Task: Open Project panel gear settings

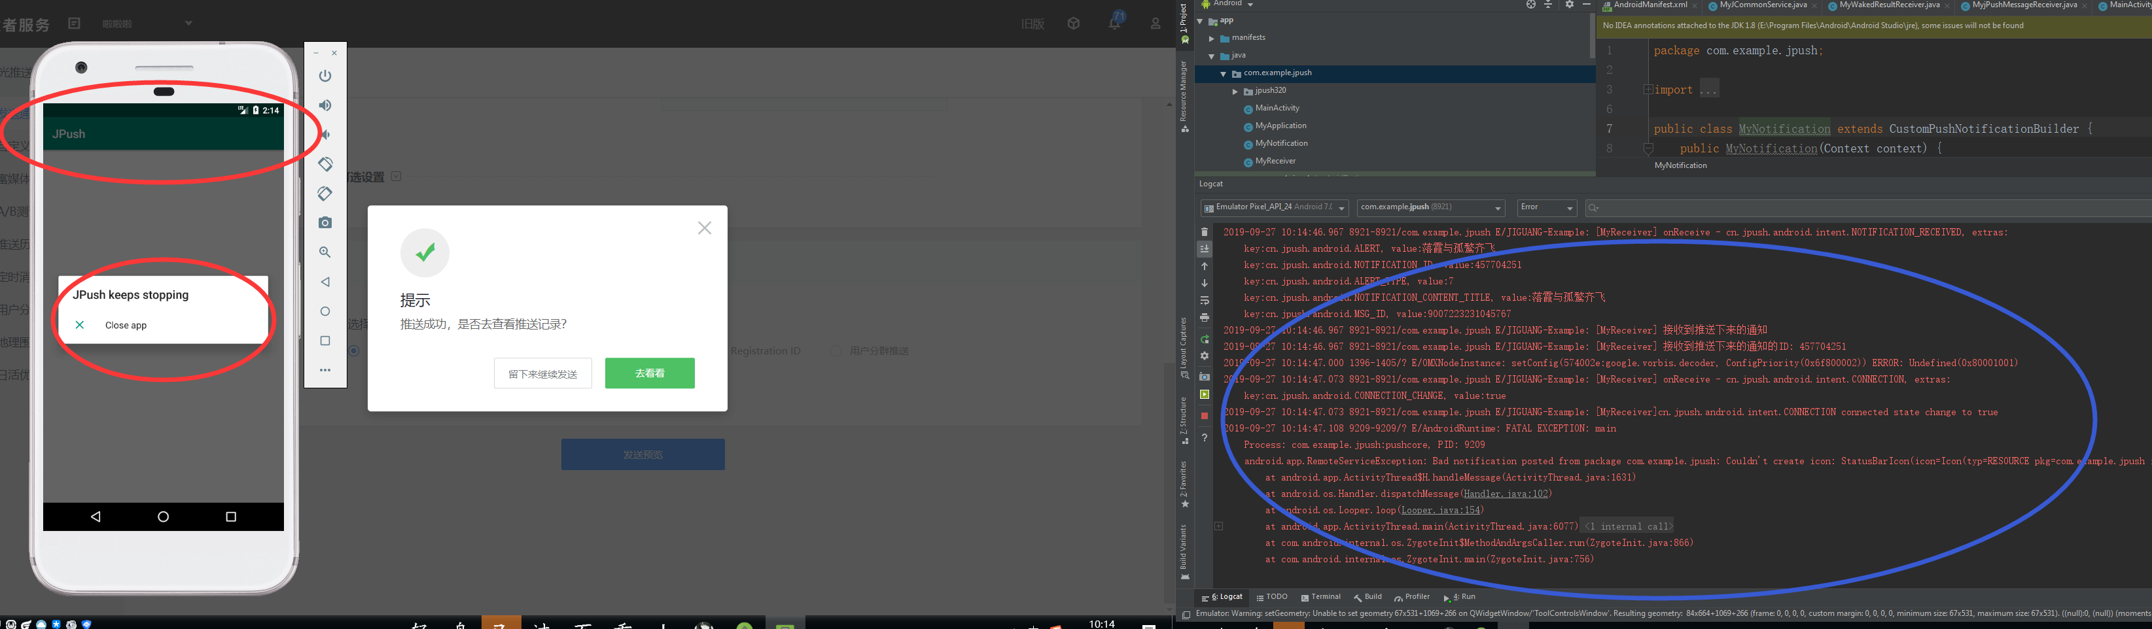Action: pos(1569,5)
